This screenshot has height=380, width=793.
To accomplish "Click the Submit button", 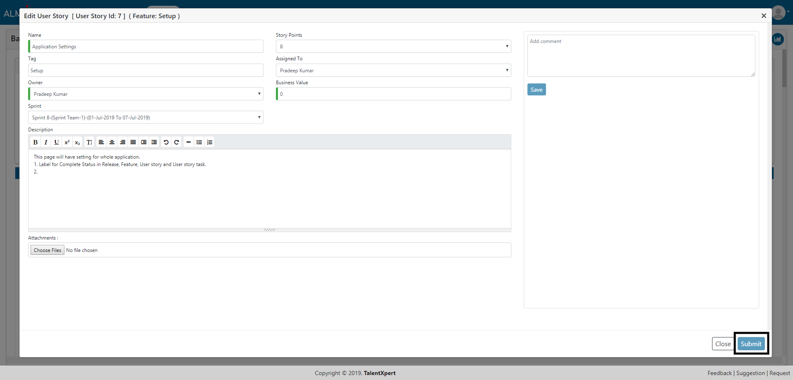I will pyautogui.click(x=751, y=344).
